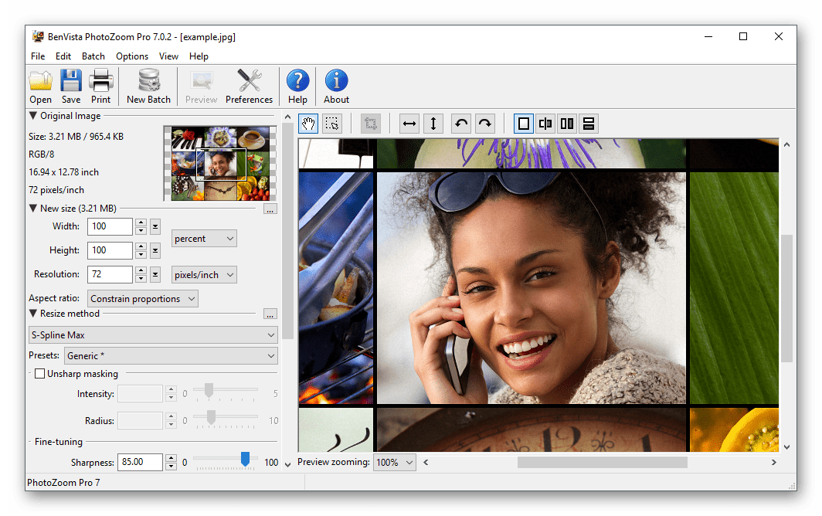Switch to vertical split preview
Screen dimensions: 822x516
(567, 124)
